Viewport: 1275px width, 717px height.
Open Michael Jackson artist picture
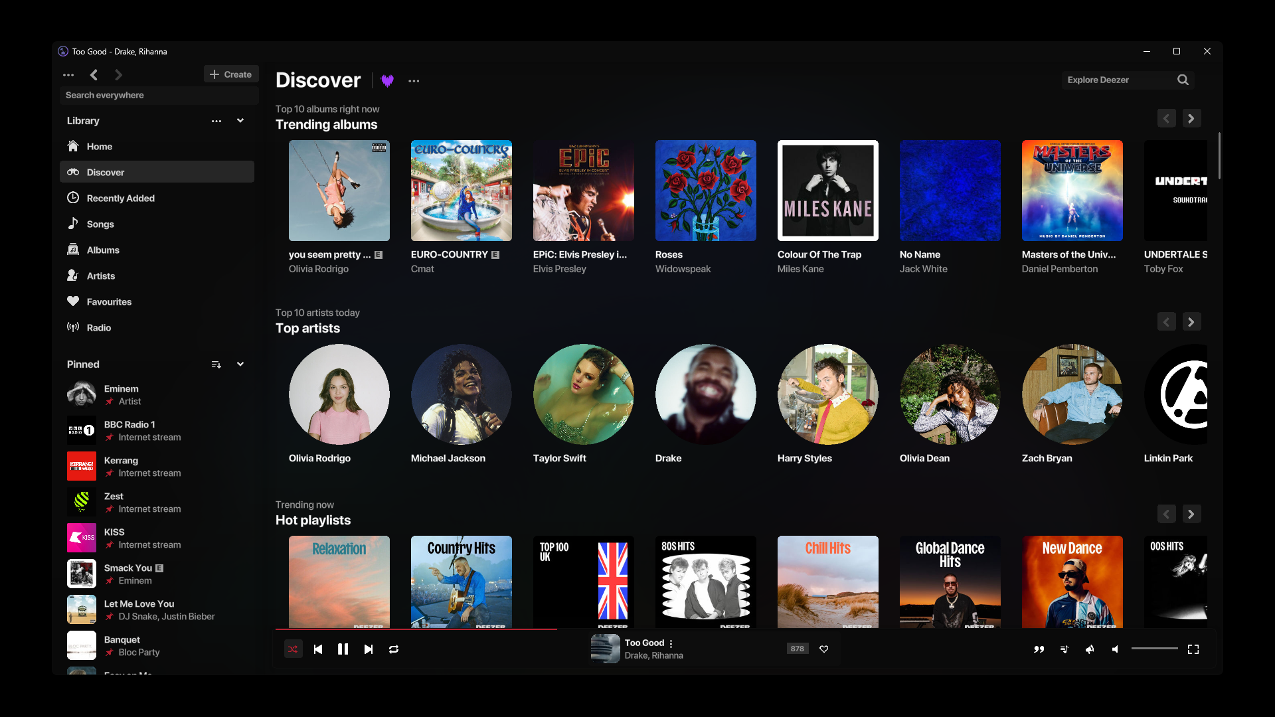pyautogui.click(x=462, y=394)
